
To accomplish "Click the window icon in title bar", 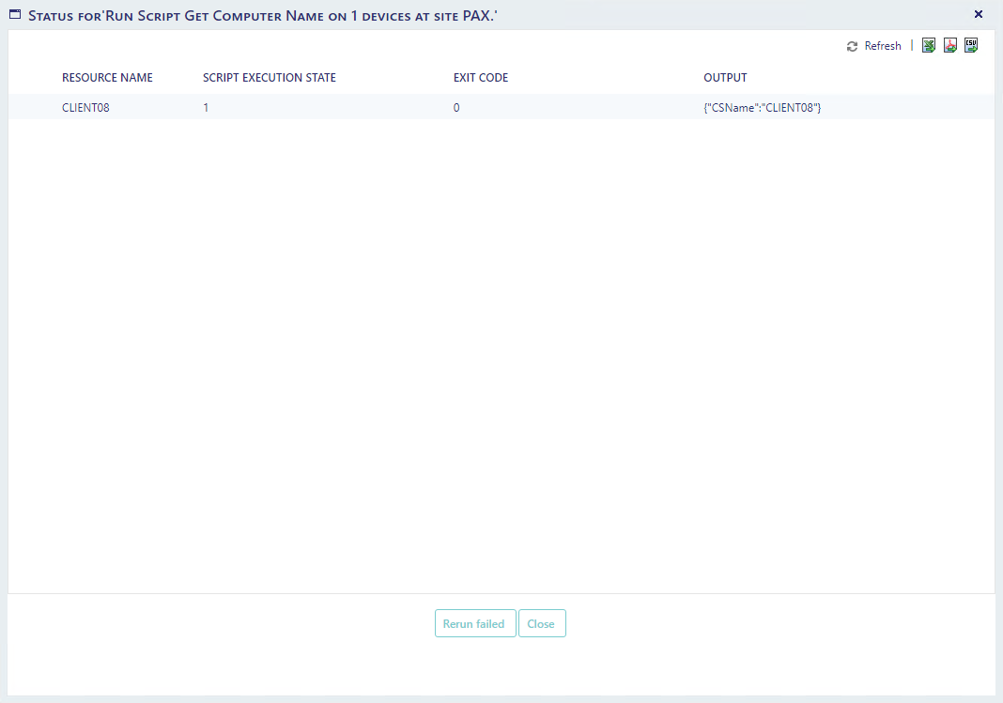I will coord(15,15).
